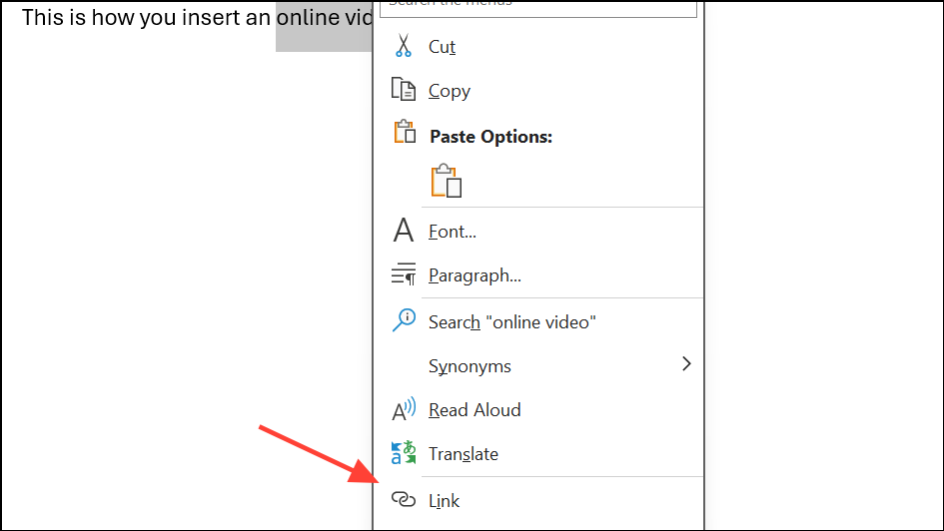Expand the Synonyms submenu arrow
This screenshot has width=944, height=531.
coord(686,364)
